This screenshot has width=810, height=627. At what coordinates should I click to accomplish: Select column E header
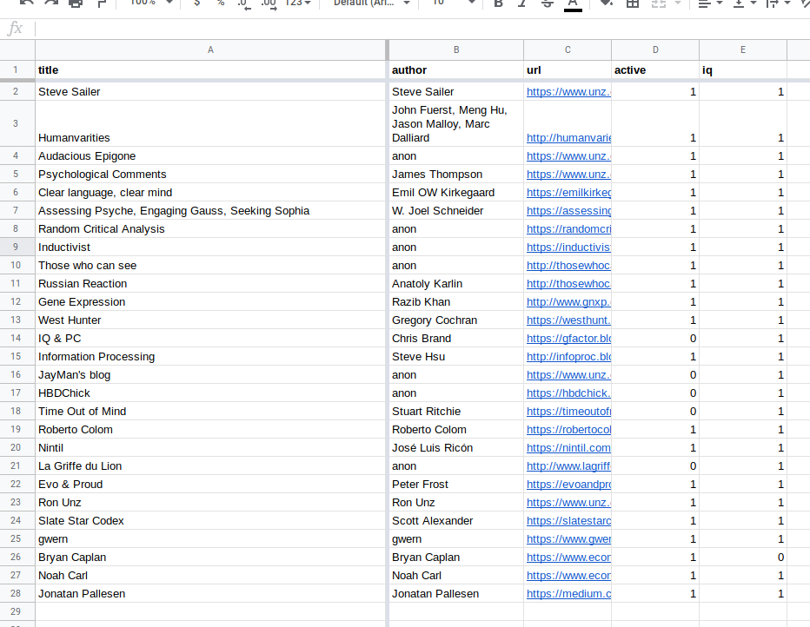click(743, 49)
